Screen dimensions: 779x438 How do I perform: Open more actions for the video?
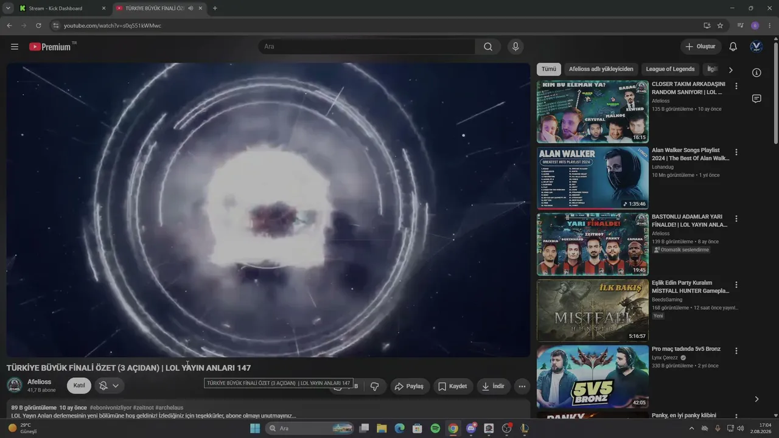(522, 386)
